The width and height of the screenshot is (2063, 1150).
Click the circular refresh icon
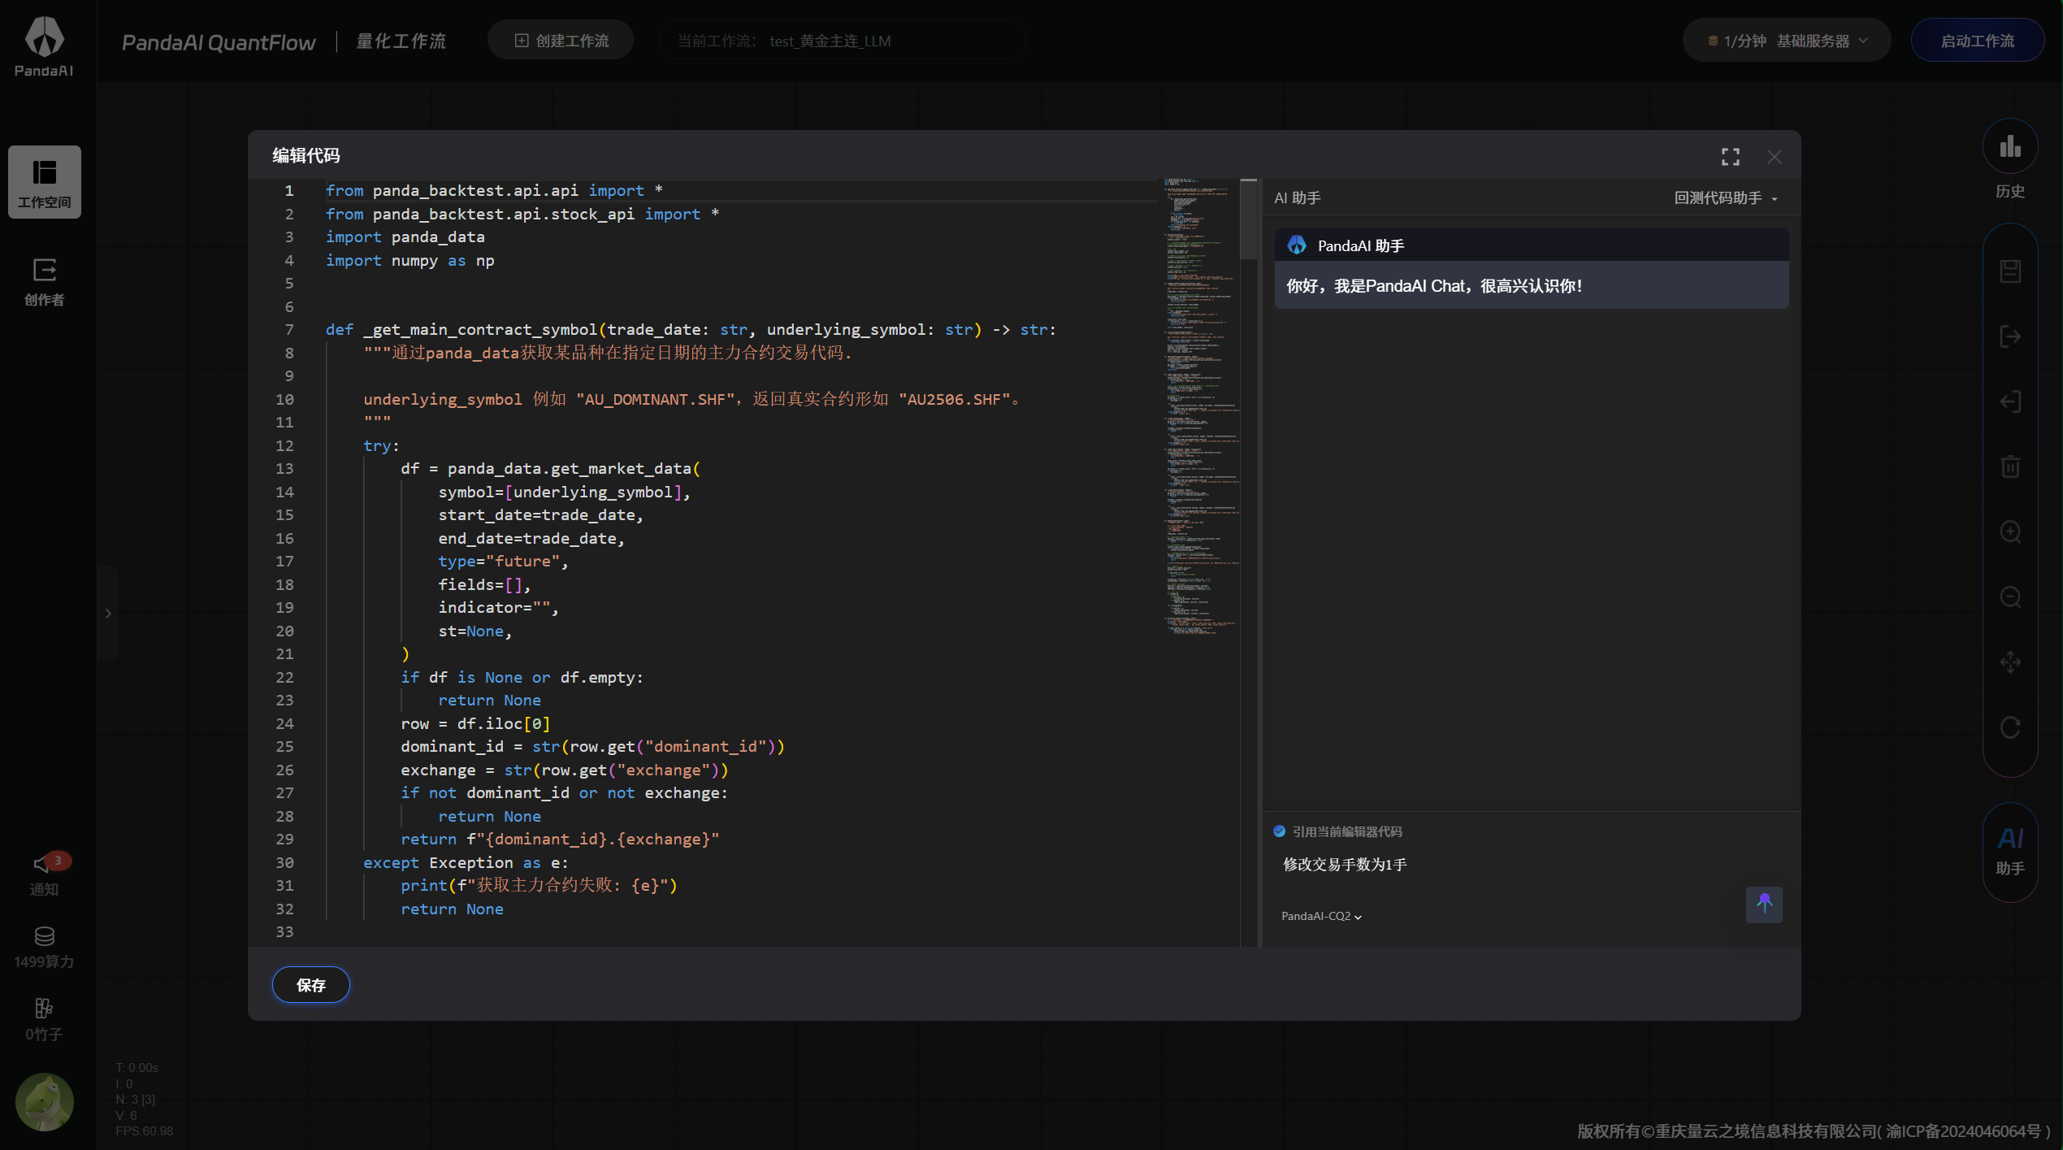point(2010,727)
